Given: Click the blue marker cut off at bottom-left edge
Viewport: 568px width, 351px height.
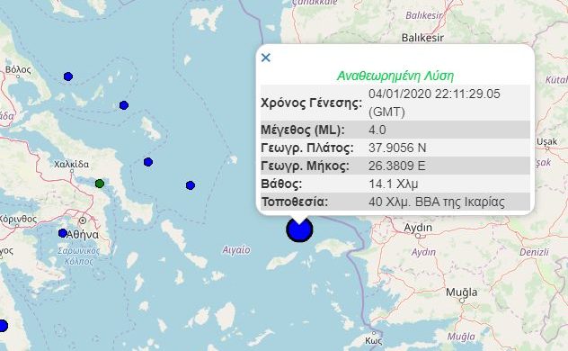Looking at the screenshot, I should (x=3, y=326).
